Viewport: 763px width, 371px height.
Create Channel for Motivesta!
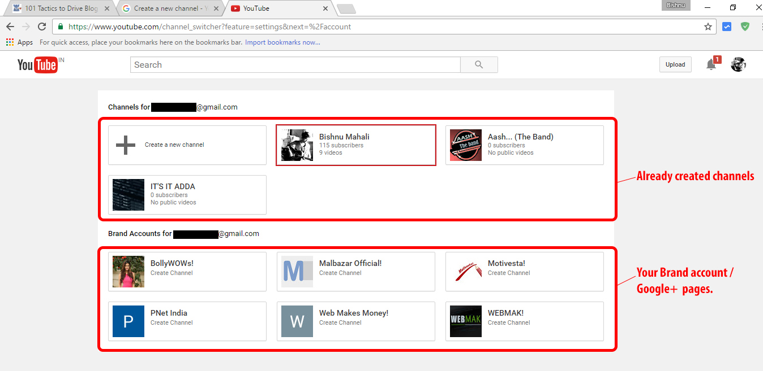(509, 273)
